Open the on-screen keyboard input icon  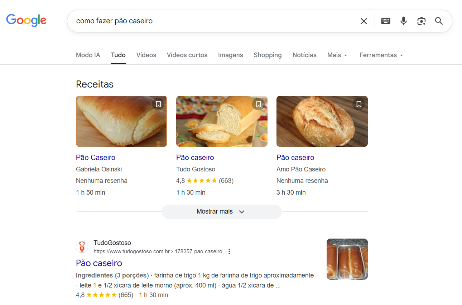click(x=385, y=21)
